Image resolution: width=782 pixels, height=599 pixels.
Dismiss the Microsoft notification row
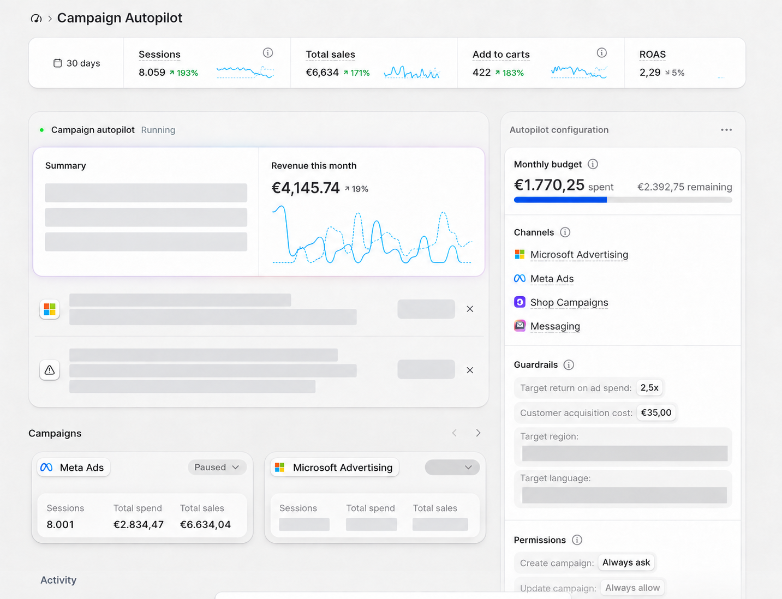coord(470,309)
